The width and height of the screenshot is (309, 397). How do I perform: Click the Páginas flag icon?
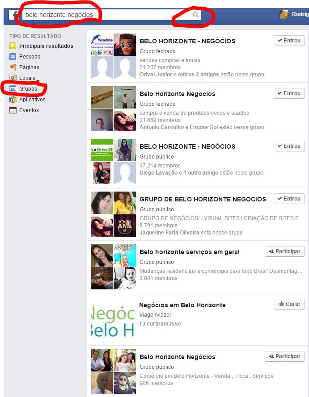[13, 67]
